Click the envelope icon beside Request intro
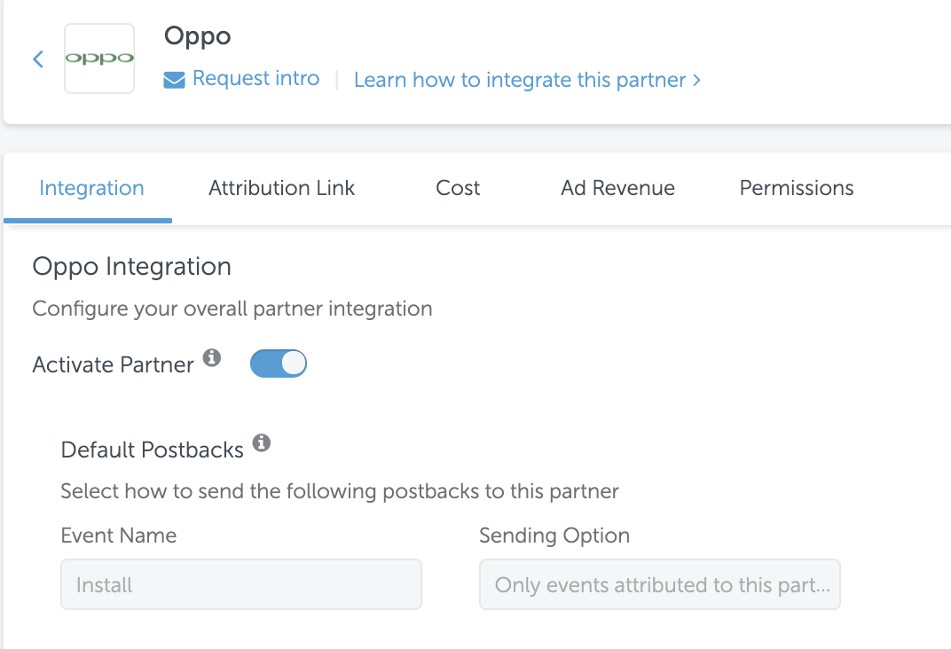Image resolution: width=951 pixels, height=649 pixels. point(174,80)
